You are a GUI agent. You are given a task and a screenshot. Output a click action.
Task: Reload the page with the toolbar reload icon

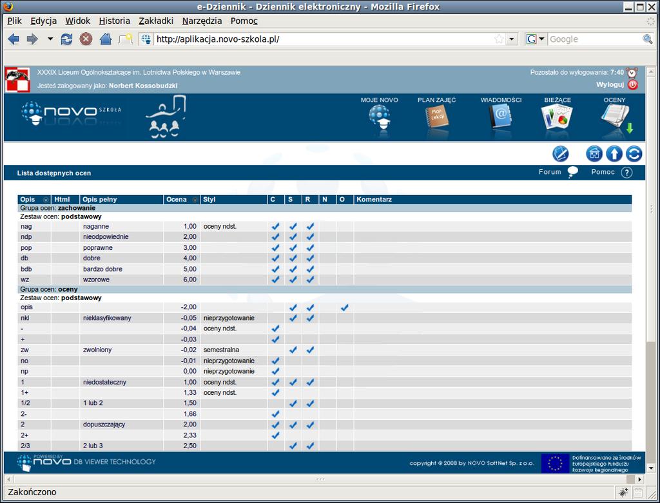(66, 39)
